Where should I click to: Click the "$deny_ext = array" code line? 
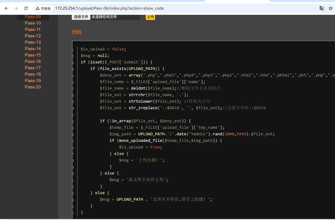tap(217, 75)
